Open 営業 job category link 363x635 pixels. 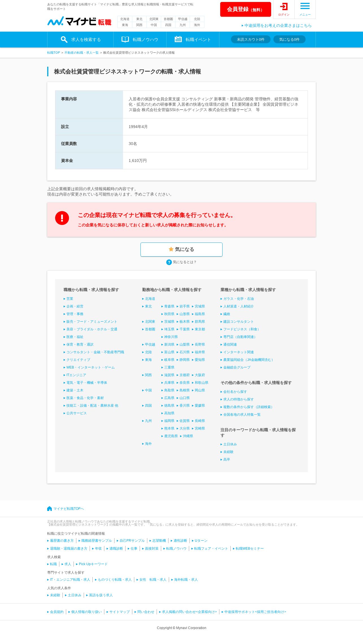pyautogui.click(x=68, y=299)
